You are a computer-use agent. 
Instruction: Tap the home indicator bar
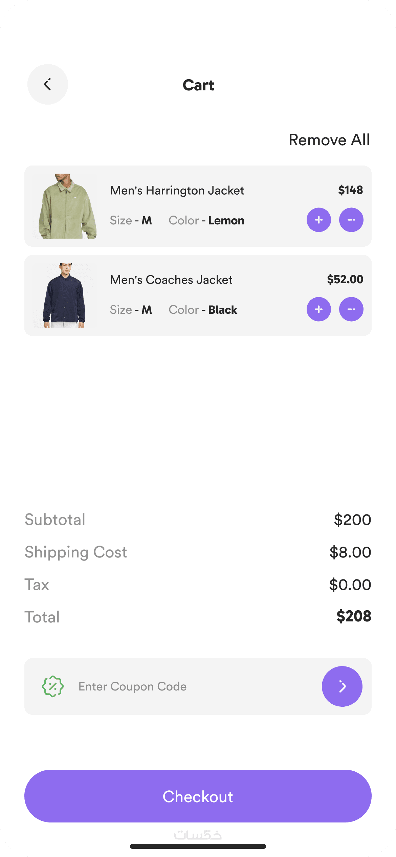[198, 846]
